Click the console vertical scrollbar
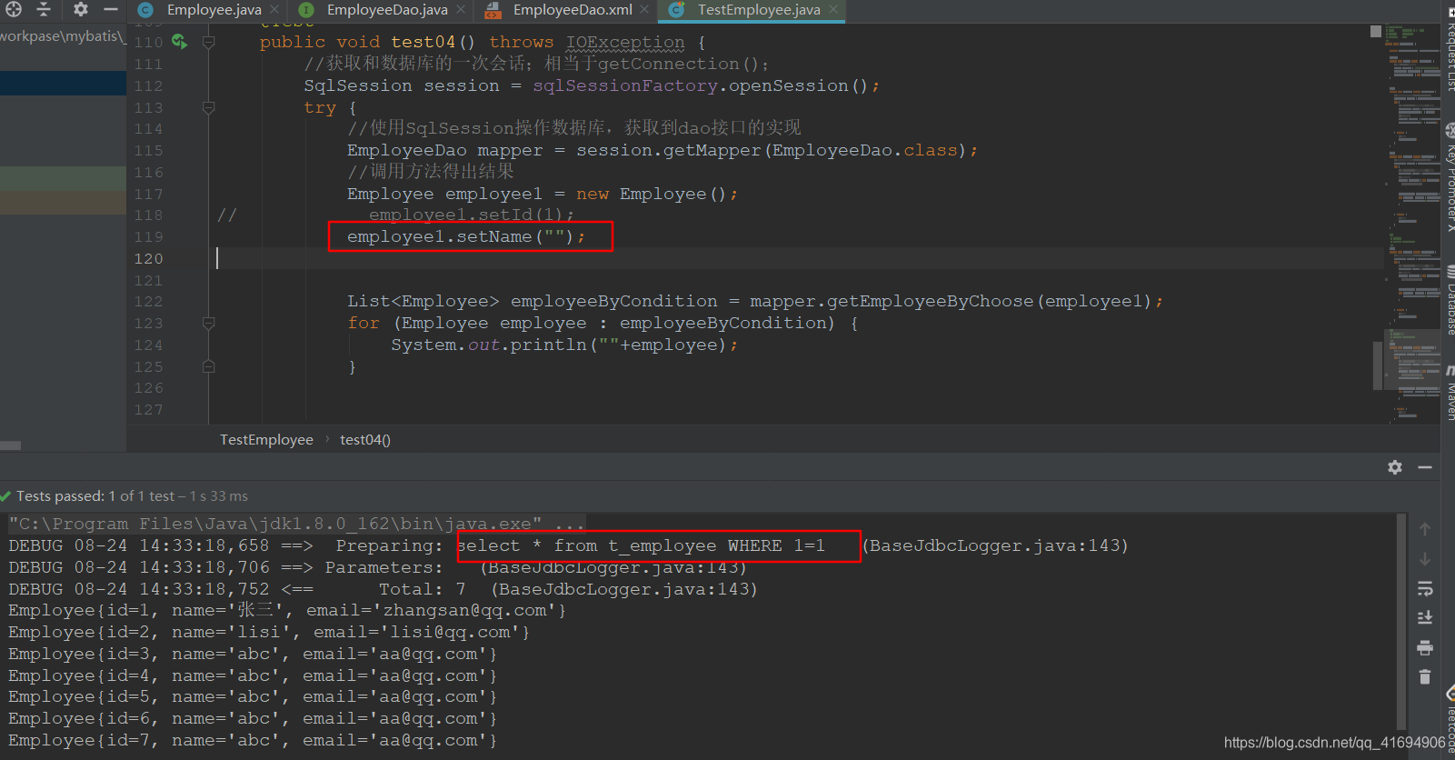Image resolution: width=1455 pixels, height=760 pixels. [x=1401, y=622]
